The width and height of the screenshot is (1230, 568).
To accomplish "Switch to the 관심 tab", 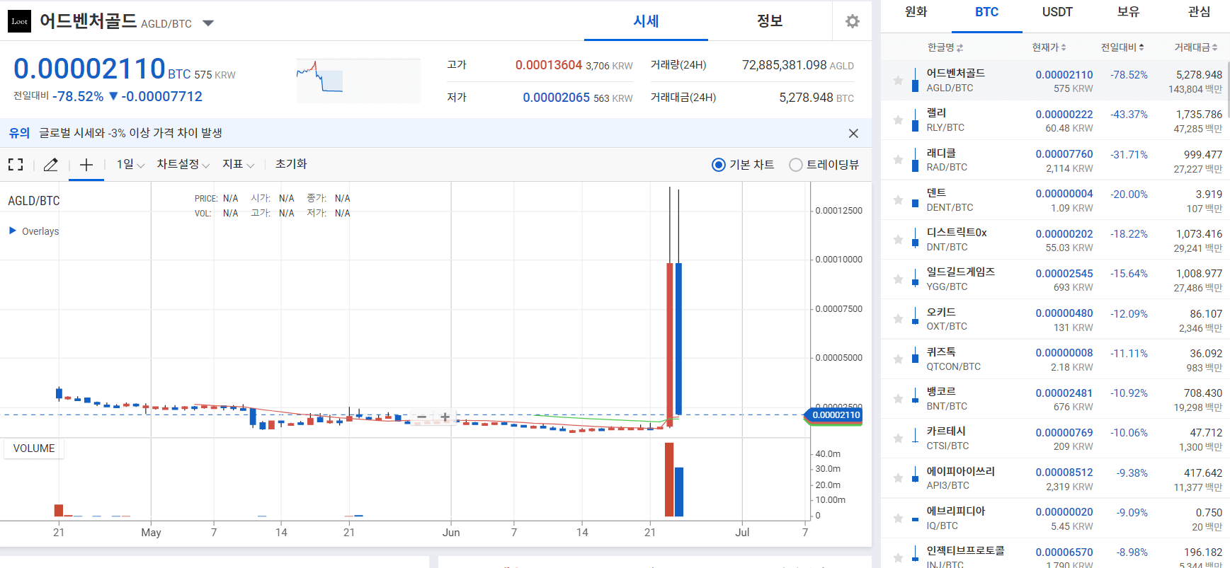I will point(1199,12).
